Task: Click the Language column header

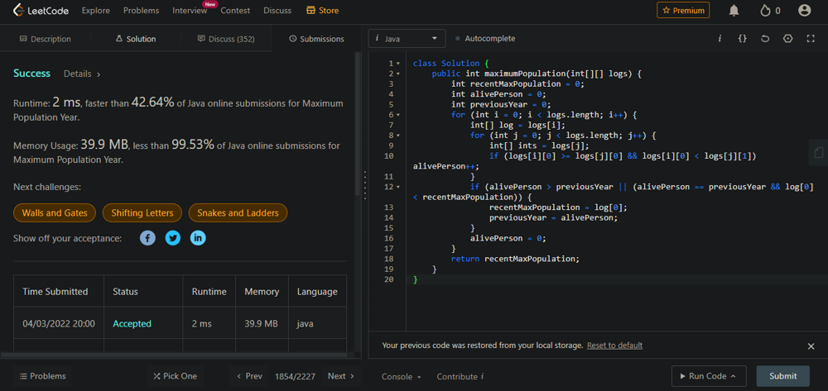Action: (x=317, y=292)
